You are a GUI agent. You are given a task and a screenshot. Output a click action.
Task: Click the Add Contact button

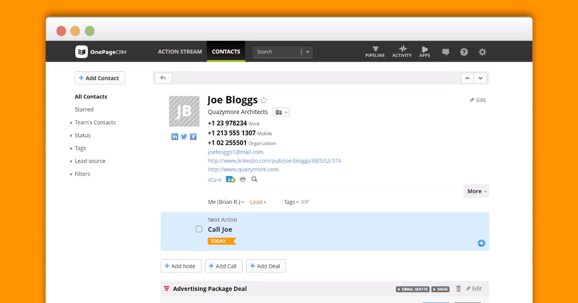(x=100, y=77)
